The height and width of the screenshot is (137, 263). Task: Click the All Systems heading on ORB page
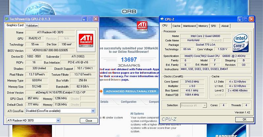pos(137,114)
